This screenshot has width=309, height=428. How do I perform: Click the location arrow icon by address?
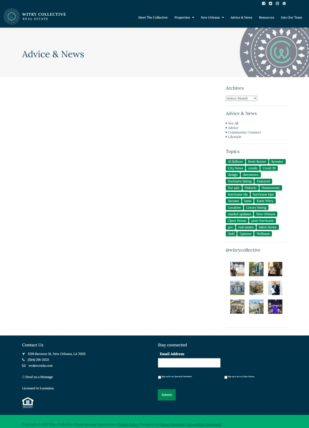click(23, 354)
